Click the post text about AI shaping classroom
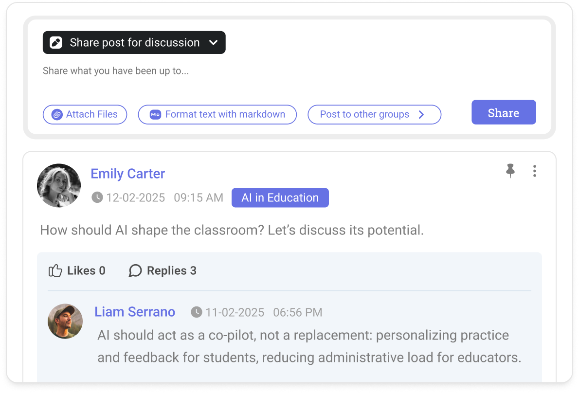Image resolution: width=579 pixels, height=393 pixels. [x=232, y=230]
